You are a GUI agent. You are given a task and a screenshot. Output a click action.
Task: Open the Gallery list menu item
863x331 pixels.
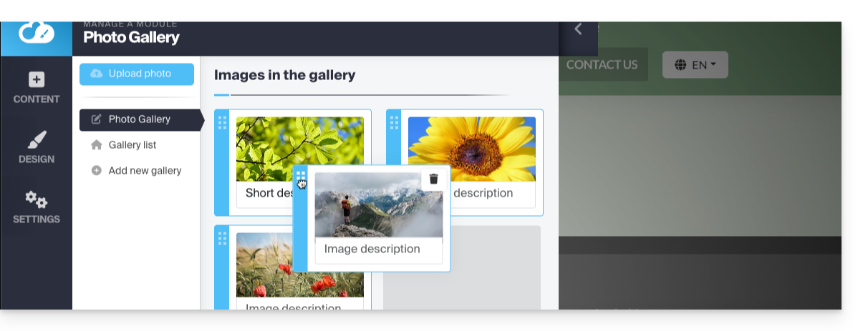132,145
